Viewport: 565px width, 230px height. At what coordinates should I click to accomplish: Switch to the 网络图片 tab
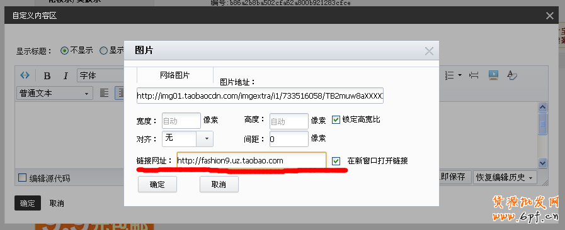point(174,75)
